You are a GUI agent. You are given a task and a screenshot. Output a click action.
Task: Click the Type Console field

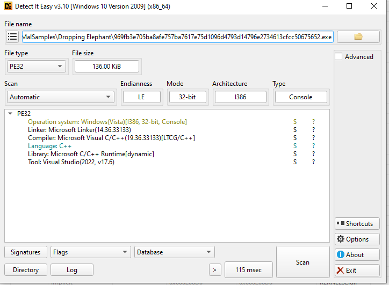click(x=301, y=97)
